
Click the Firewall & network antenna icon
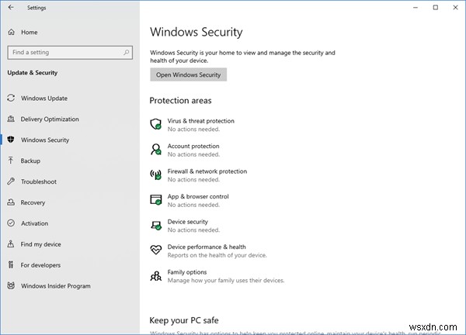coord(156,174)
